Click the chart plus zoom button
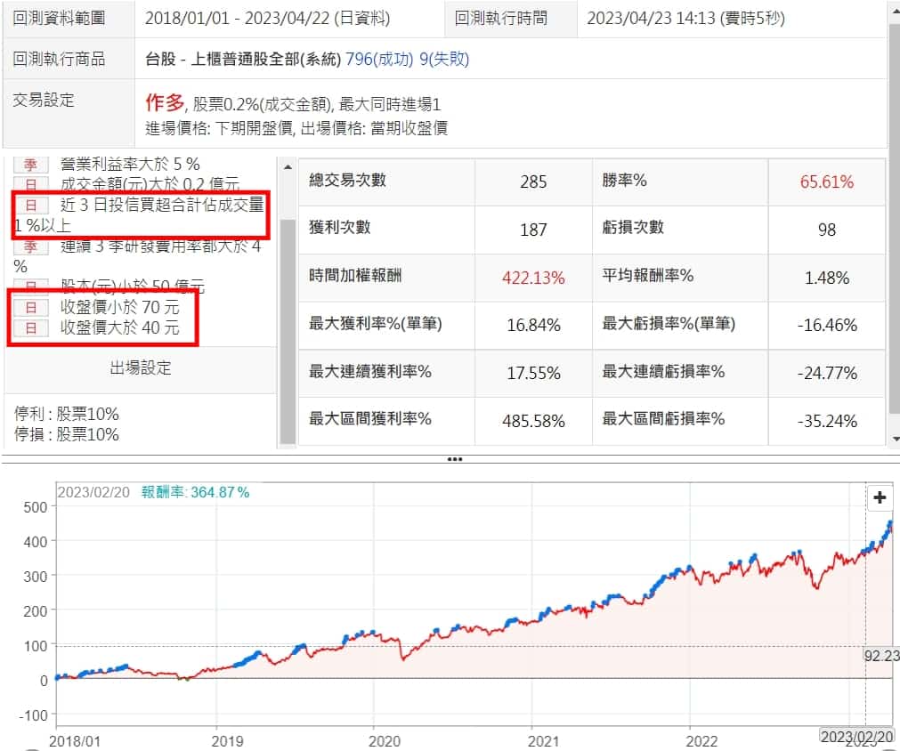This screenshot has height=751, width=900. [880, 497]
